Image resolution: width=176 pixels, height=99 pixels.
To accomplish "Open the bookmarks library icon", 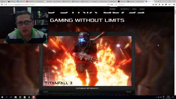I will click(x=156, y=4).
